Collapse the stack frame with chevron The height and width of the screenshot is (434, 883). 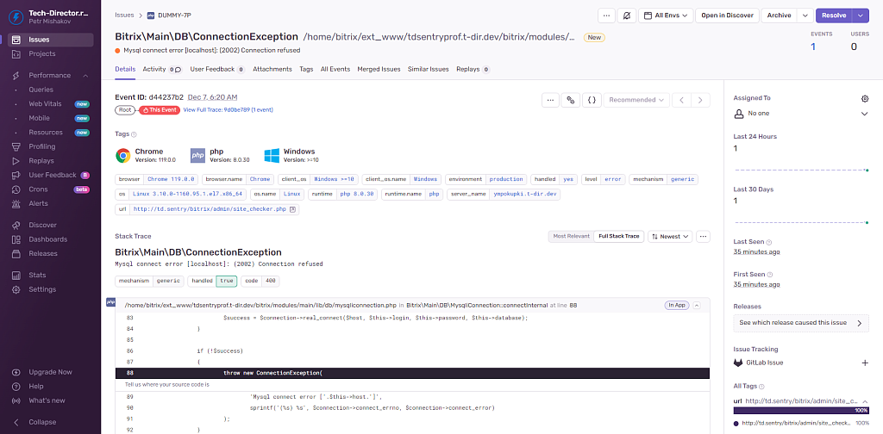click(696, 305)
